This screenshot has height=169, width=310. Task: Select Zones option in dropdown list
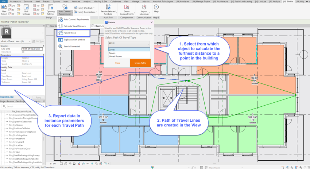(129, 50)
